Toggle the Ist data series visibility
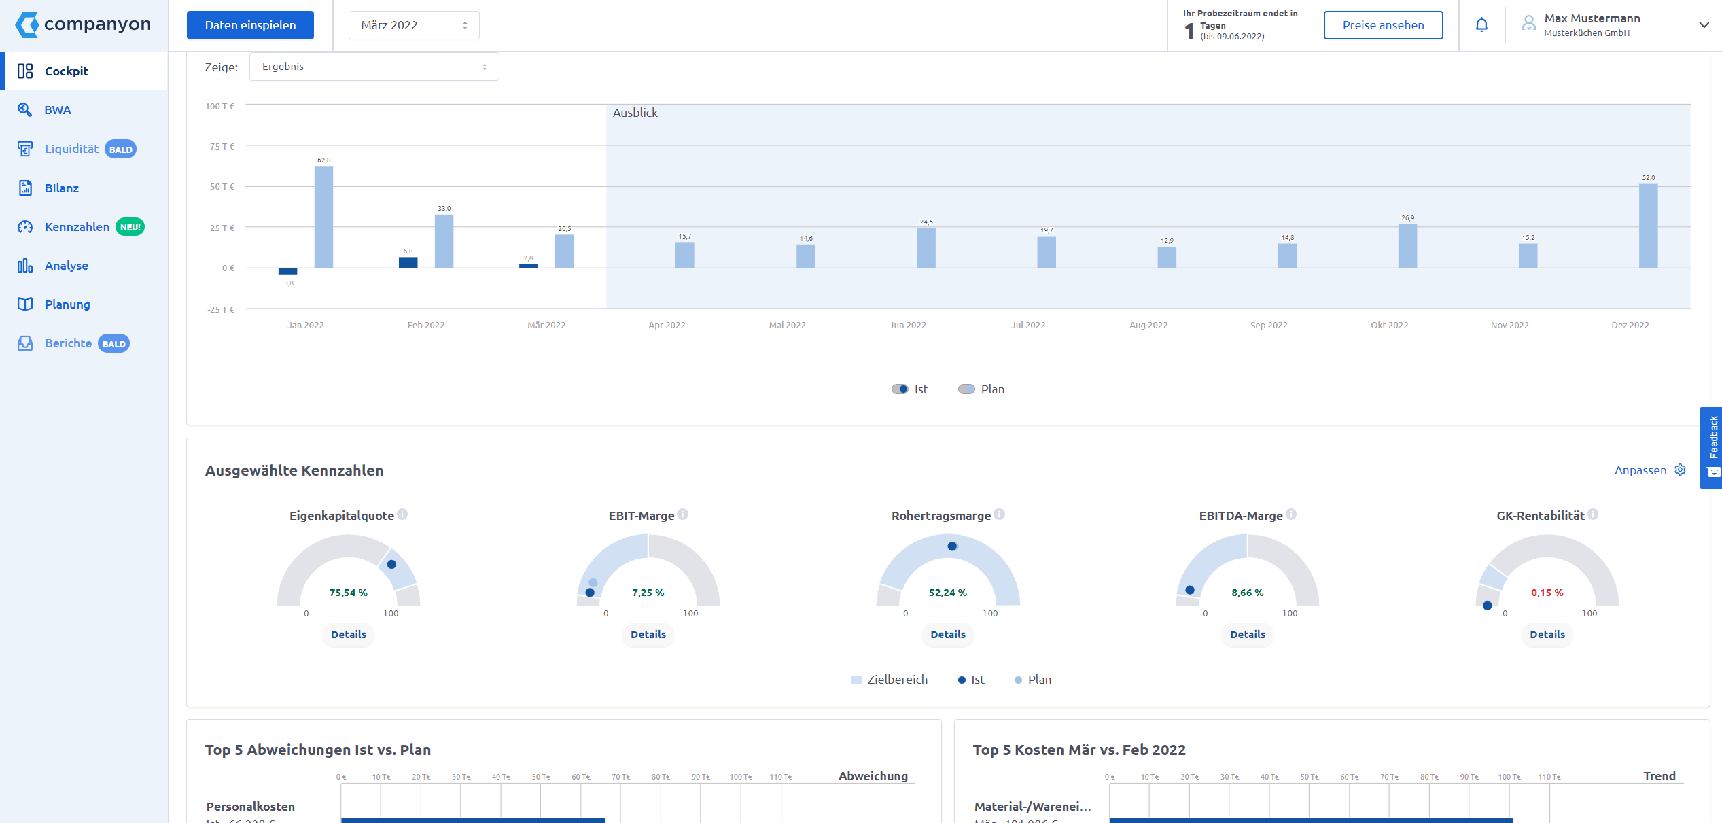 click(900, 388)
